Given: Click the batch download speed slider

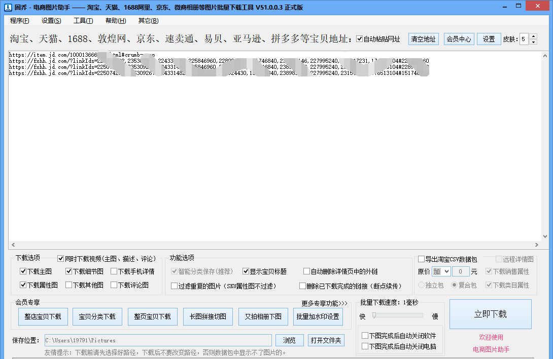Looking at the screenshot, I should (398, 315).
